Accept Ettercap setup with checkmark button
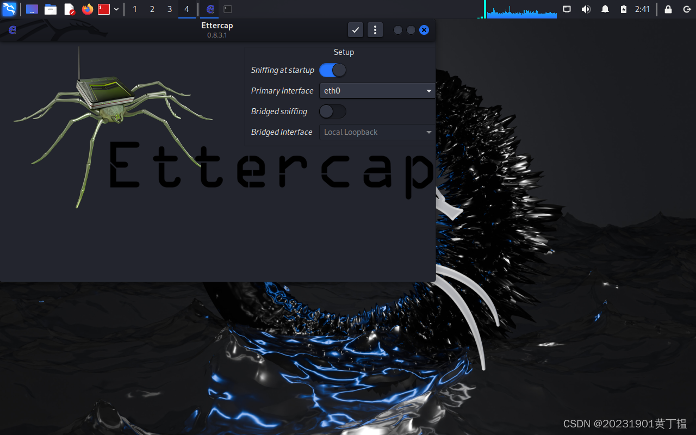 (x=356, y=30)
